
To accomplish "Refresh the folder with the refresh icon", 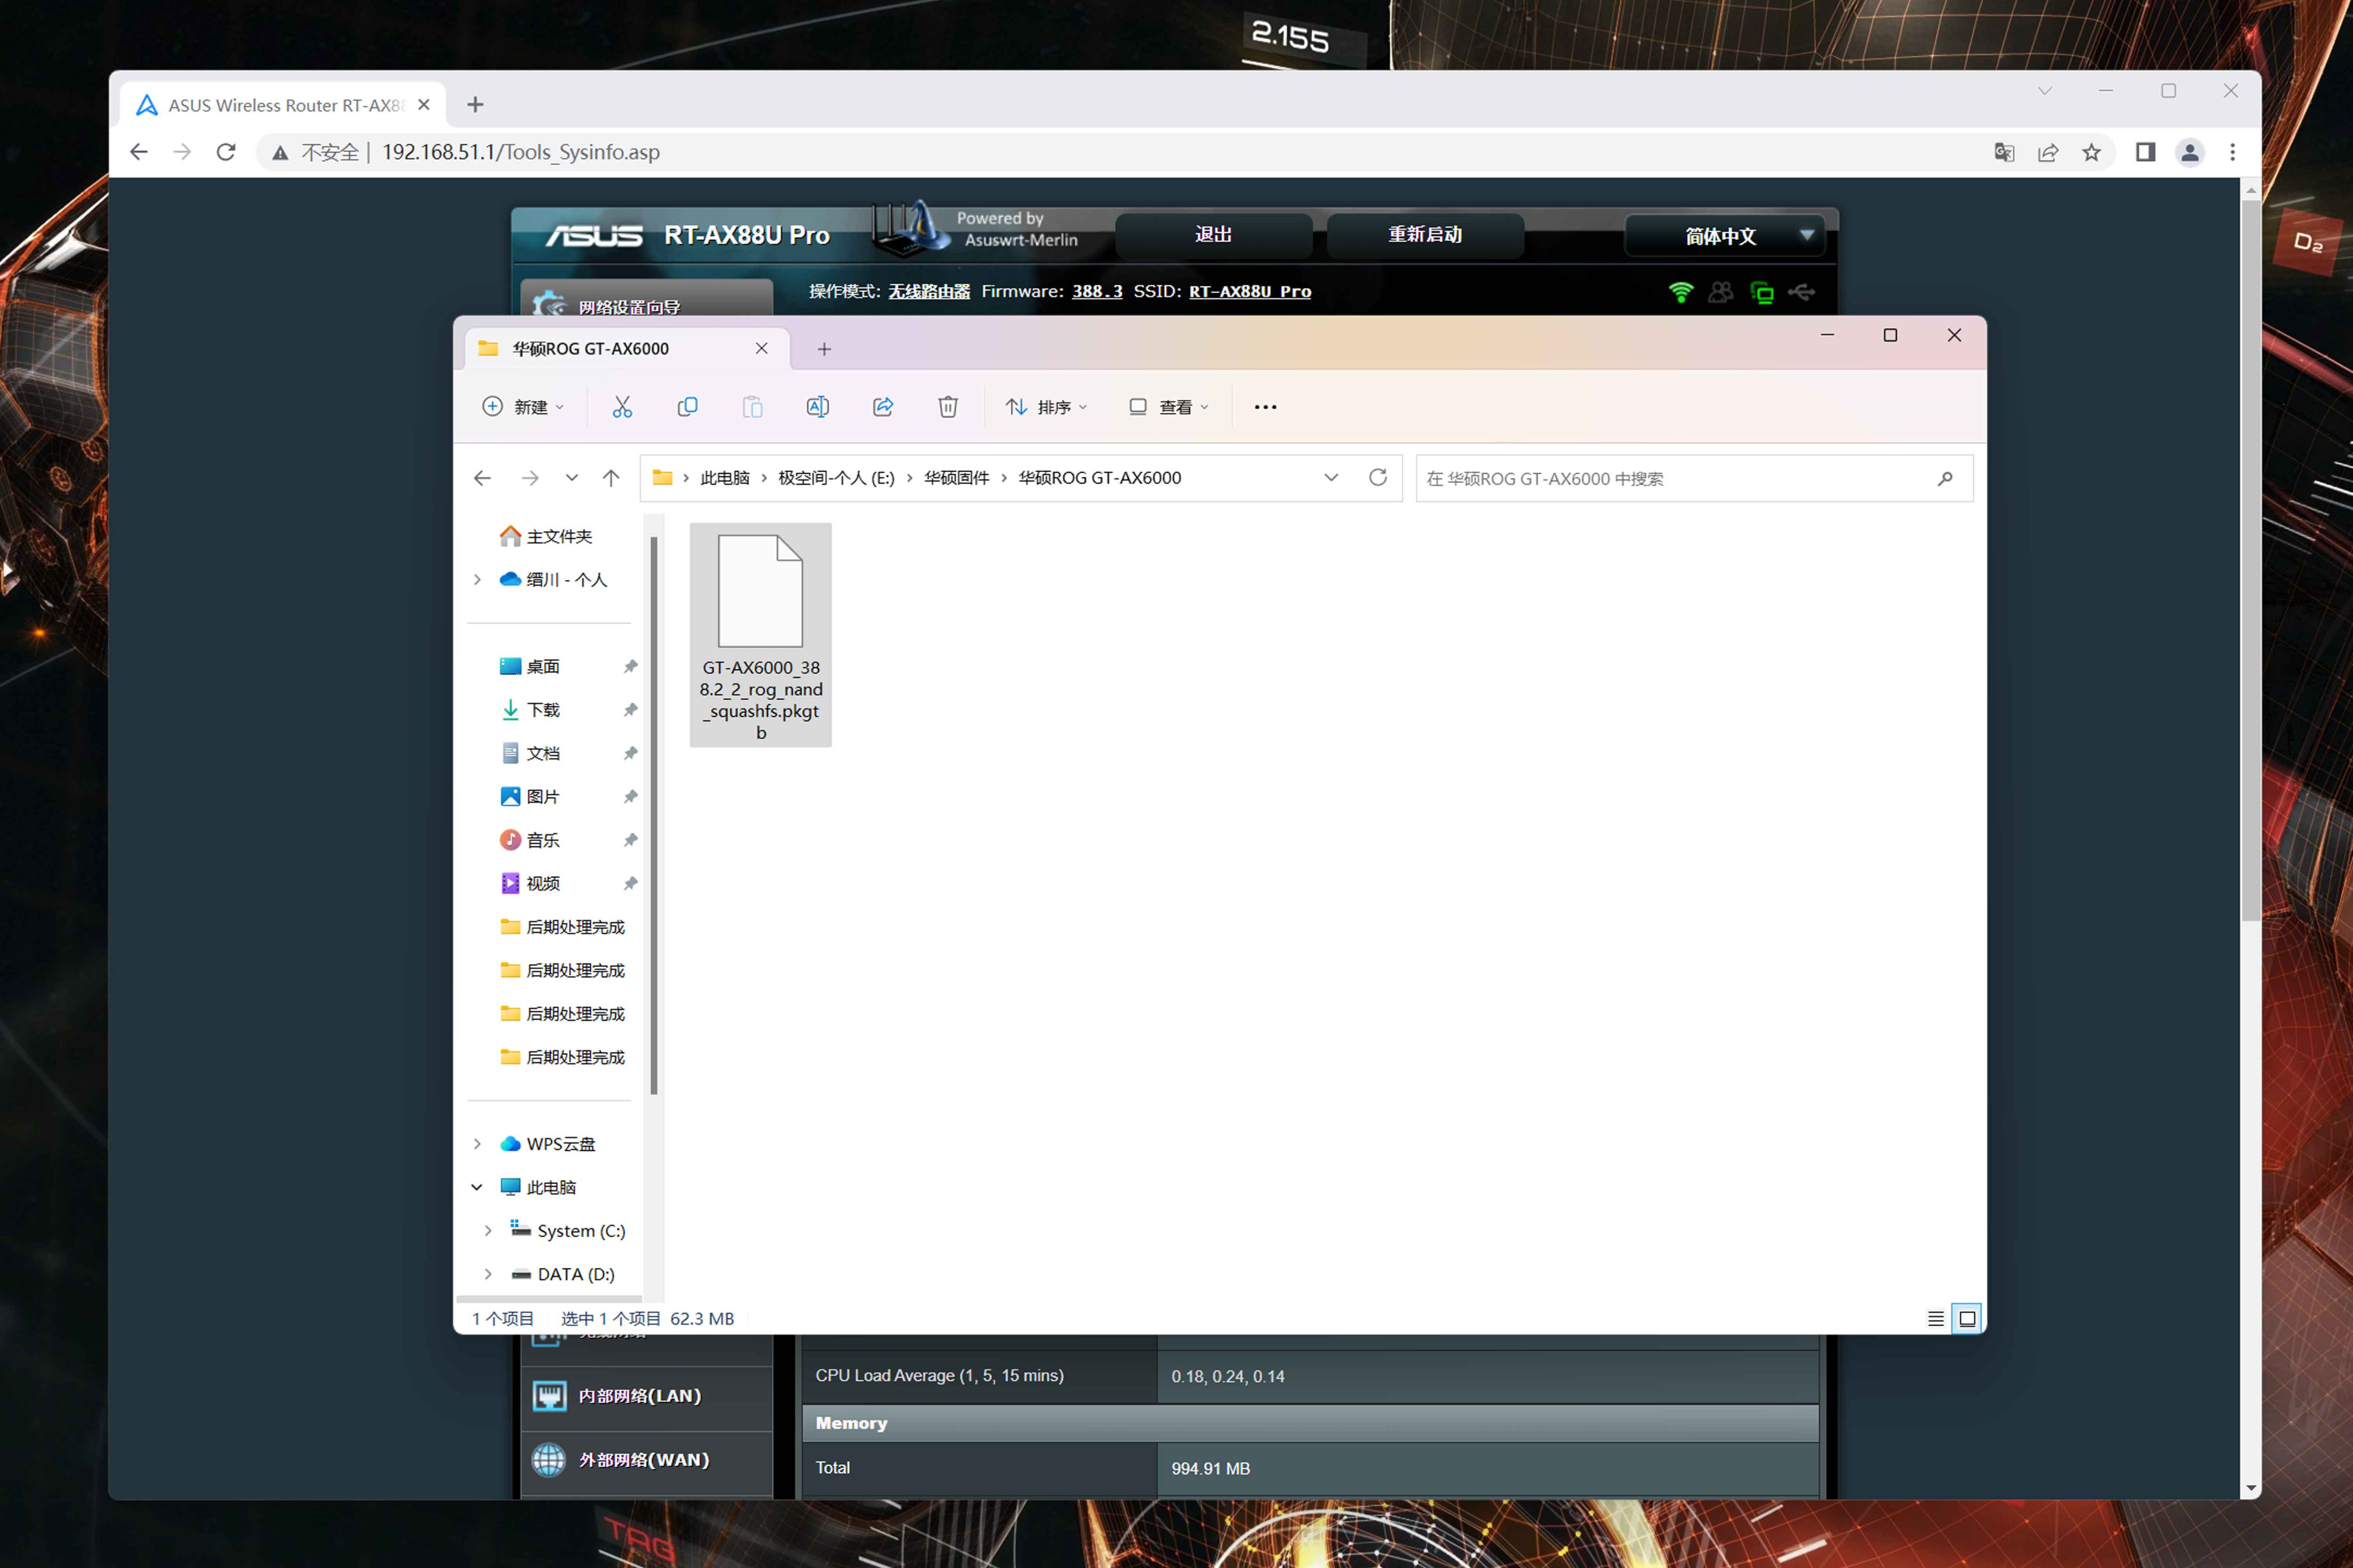I will (x=1377, y=478).
